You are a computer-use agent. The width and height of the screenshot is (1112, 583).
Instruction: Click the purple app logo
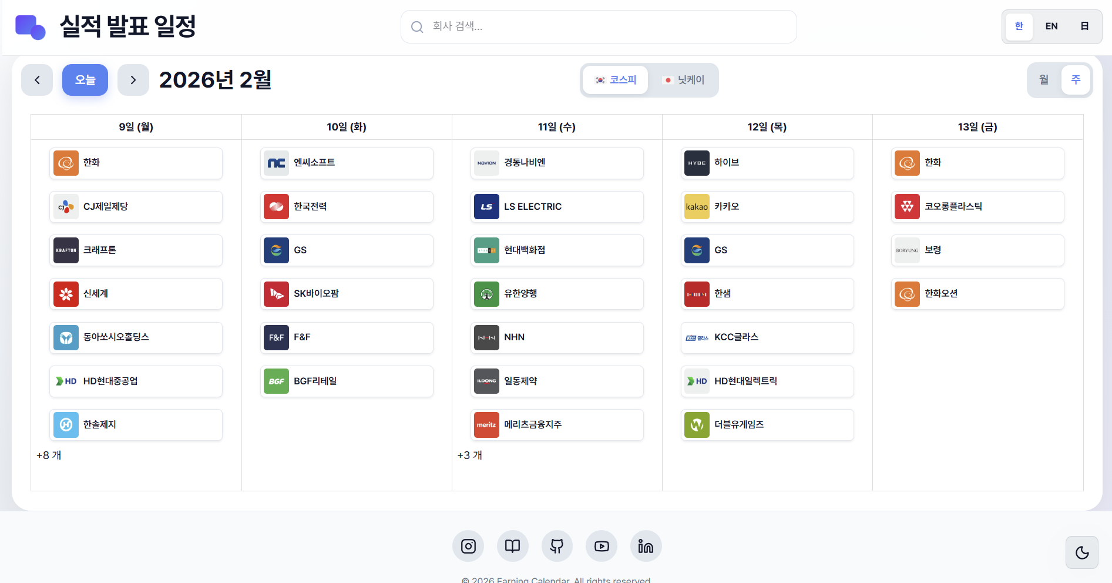click(30, 27)
